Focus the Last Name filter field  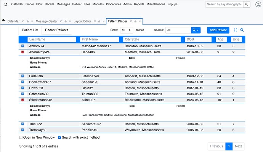(52, 39)
